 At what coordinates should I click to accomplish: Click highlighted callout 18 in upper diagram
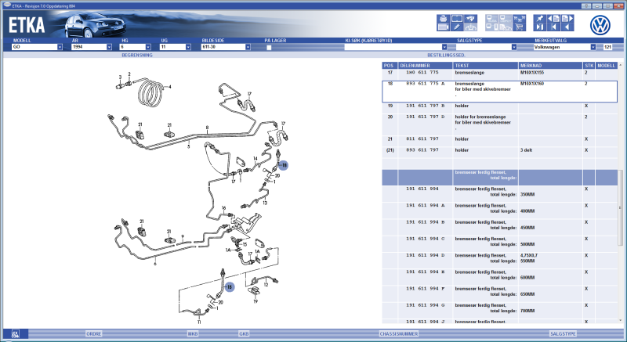click(x=285, y=165)
